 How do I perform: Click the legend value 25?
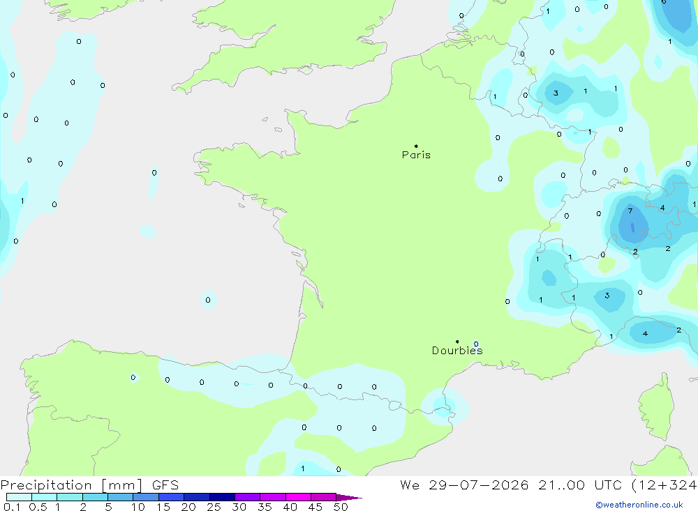tap(214, 507)
